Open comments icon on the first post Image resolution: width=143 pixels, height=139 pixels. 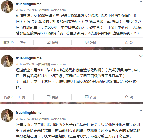coord(87,42)
